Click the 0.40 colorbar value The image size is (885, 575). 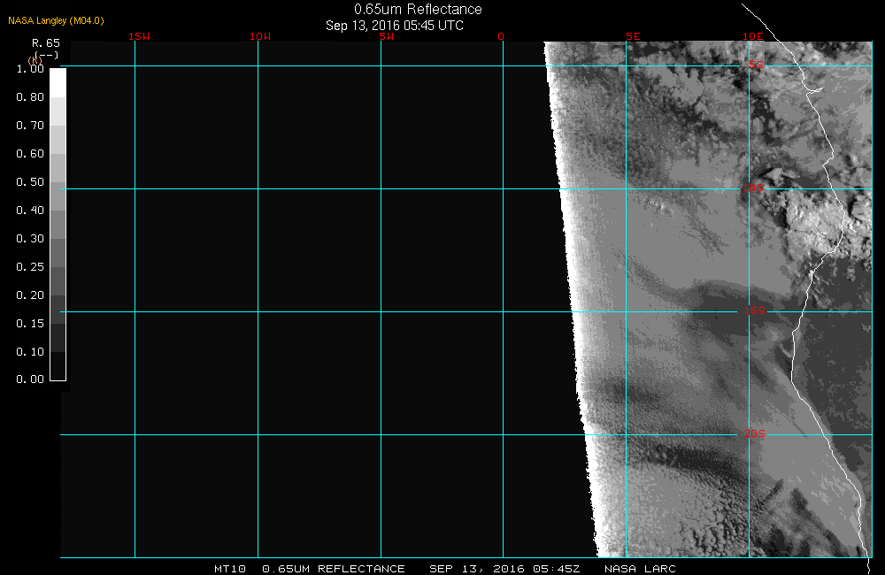click(30, 210)
